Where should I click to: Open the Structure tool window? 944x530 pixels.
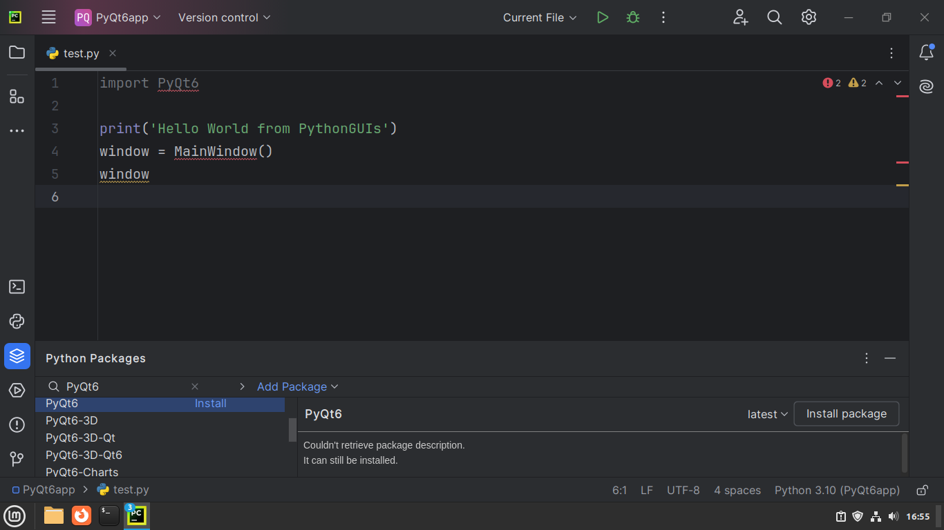tap(17, 96)
